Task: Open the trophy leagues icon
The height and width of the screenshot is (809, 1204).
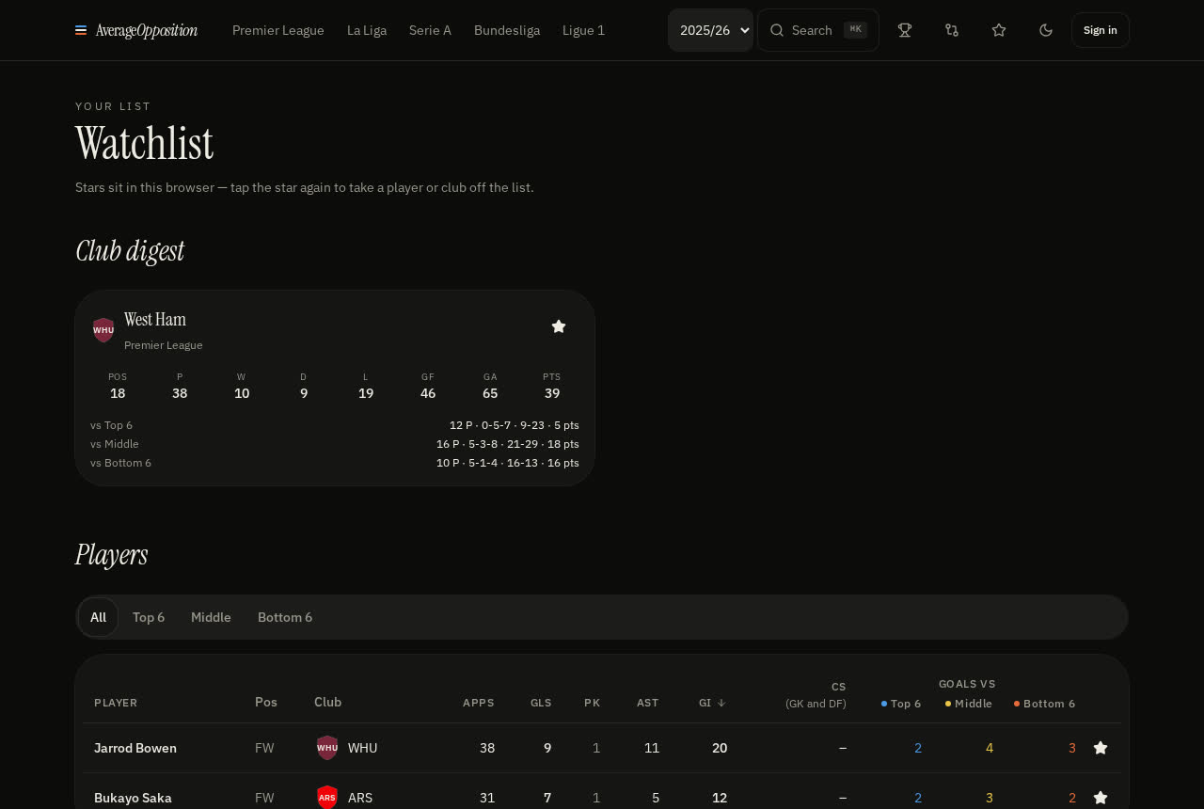Action: [905, 30]
